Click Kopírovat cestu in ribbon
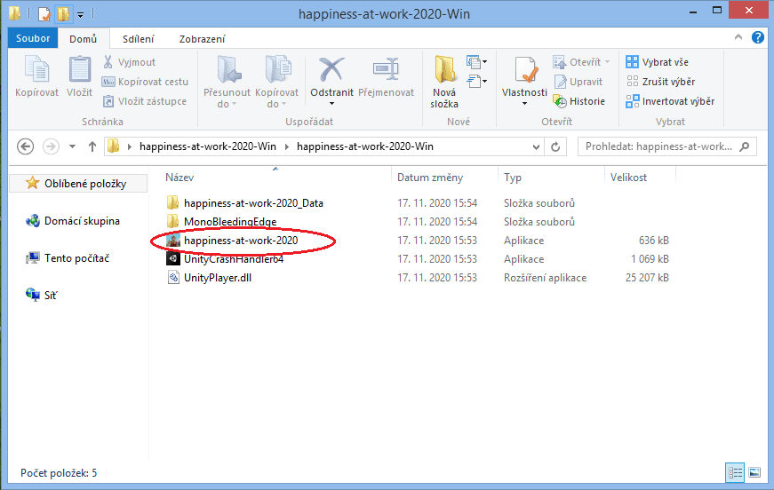The width and height of the screenshot is (774, 490). click(145, 82)
